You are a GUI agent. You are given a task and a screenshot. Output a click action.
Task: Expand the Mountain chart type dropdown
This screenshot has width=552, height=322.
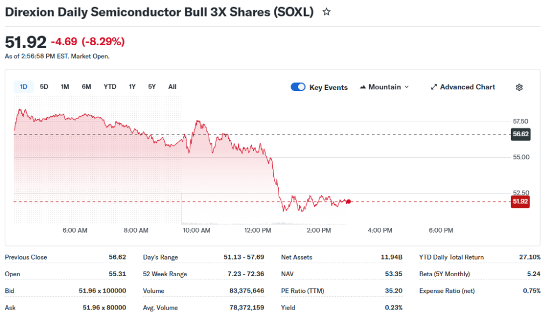[x=406, y=87]
